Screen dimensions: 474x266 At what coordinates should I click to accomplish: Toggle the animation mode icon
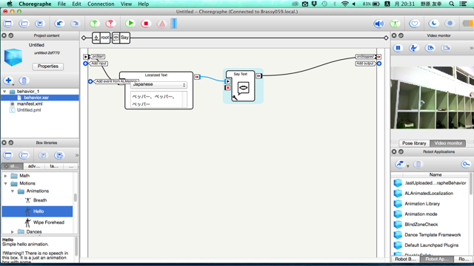395,24
